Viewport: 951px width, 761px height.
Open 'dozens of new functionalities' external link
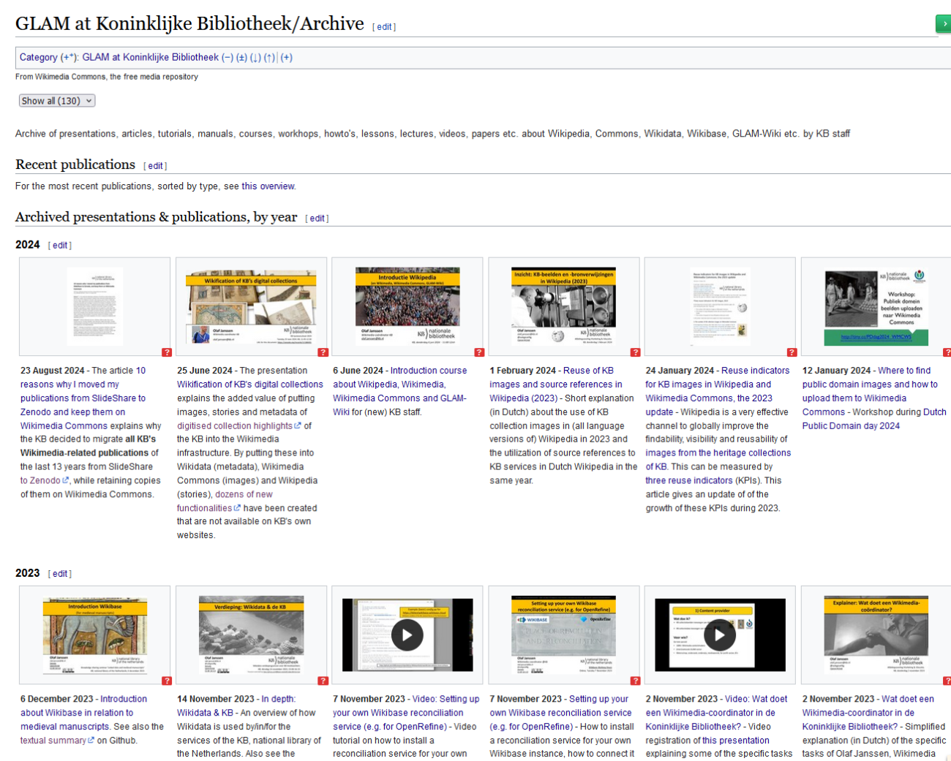225,501
